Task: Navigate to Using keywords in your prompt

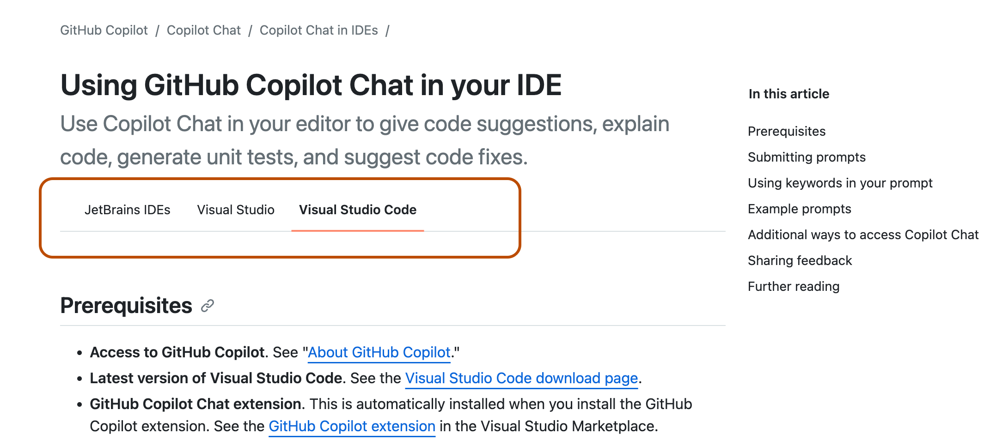Action: click(x=840, y=183)
